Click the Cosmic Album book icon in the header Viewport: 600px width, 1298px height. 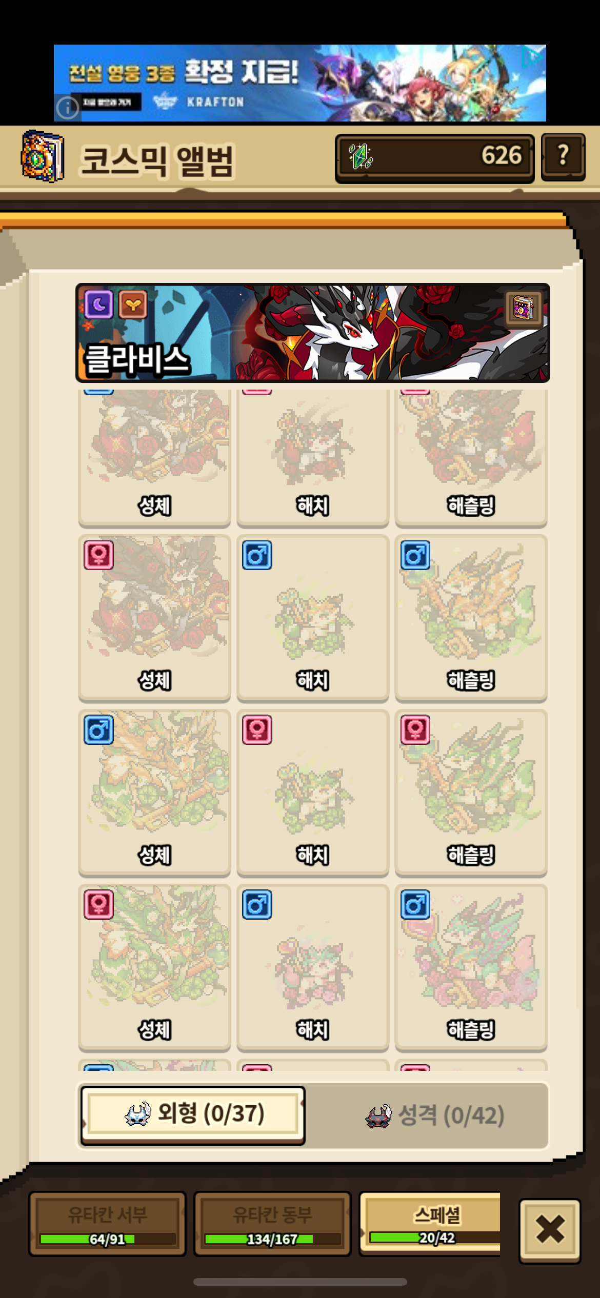(x=43, y=156)
